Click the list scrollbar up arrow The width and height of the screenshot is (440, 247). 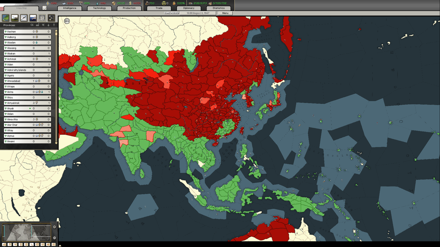[56, 31]
